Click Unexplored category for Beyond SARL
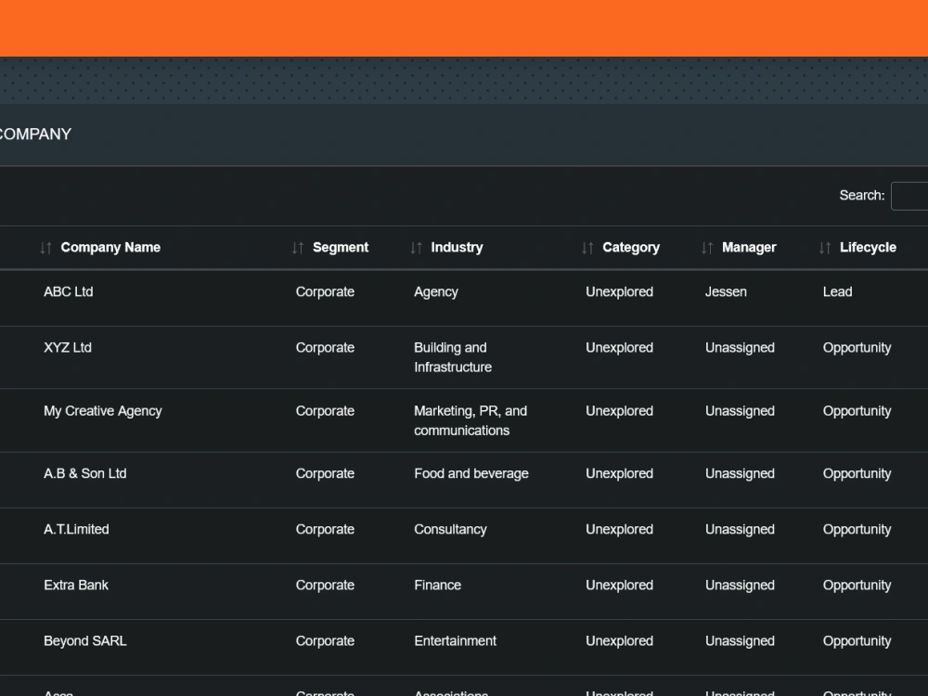This screenshot has width=928, height=696. (619, 640)
